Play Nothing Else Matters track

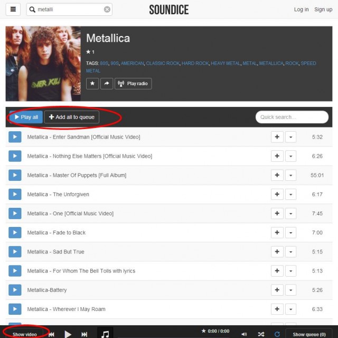(x=15, y=156)
